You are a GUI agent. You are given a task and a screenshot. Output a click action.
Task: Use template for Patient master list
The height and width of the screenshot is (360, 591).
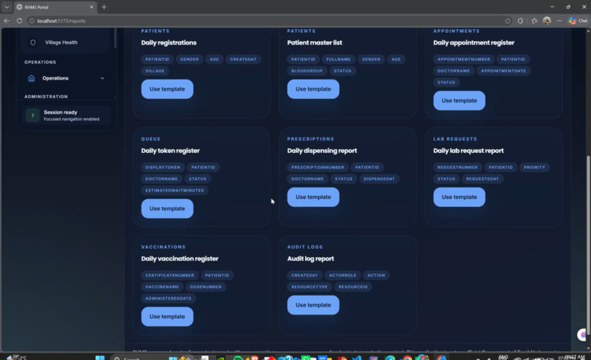click(x=313, y=89)
